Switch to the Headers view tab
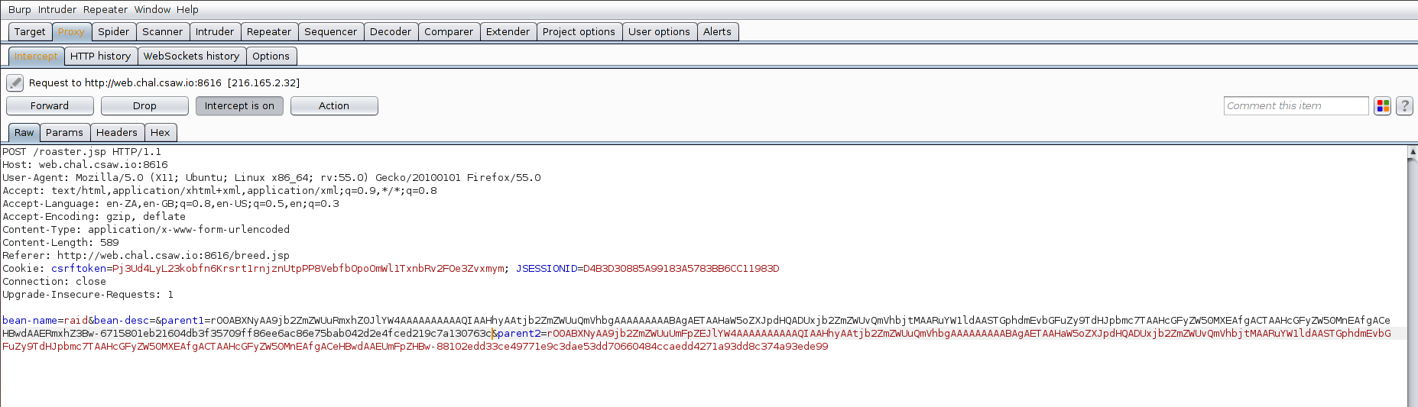Viewport: 1418px width, 407px height. 117,132
